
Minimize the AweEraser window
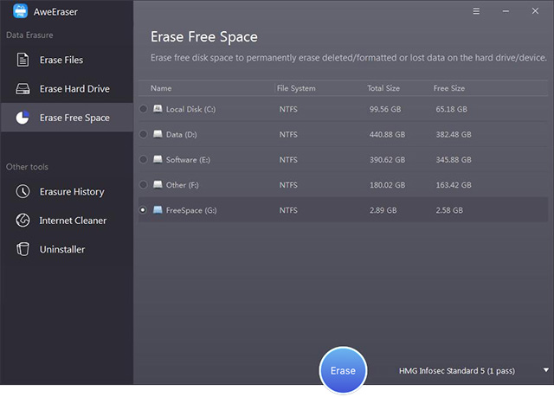[x=506, y=11]
